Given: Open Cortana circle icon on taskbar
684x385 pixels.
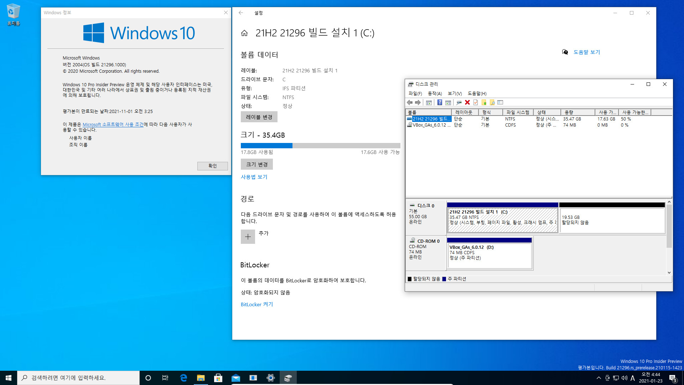Looking at the screenshot, I should click(x=148, y=378).
